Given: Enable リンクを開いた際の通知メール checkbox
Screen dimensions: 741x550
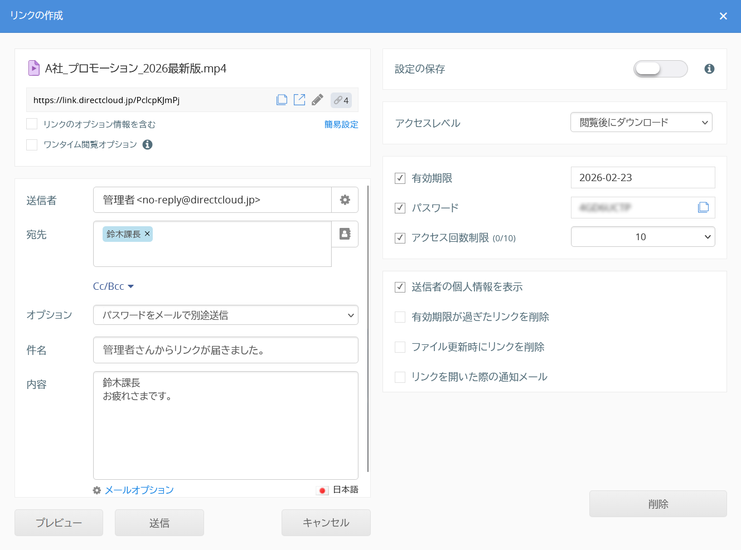Looking at the screenshot, I should pyautogui.click(x=400, y=377).
